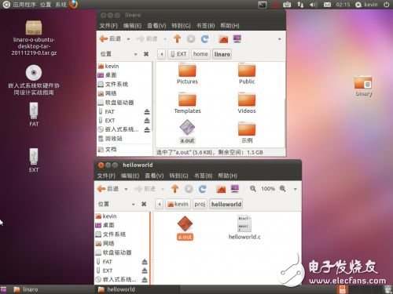This screenshot has height=294, width=393.
Task: Expand path bar left arrow in helloworld
Action: pos(160,204)
